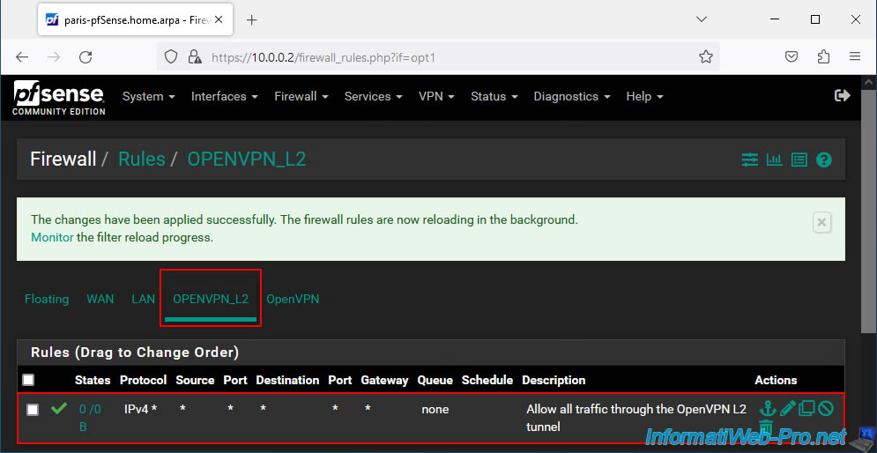Switch to the WAN rules tab

[100, 299]
